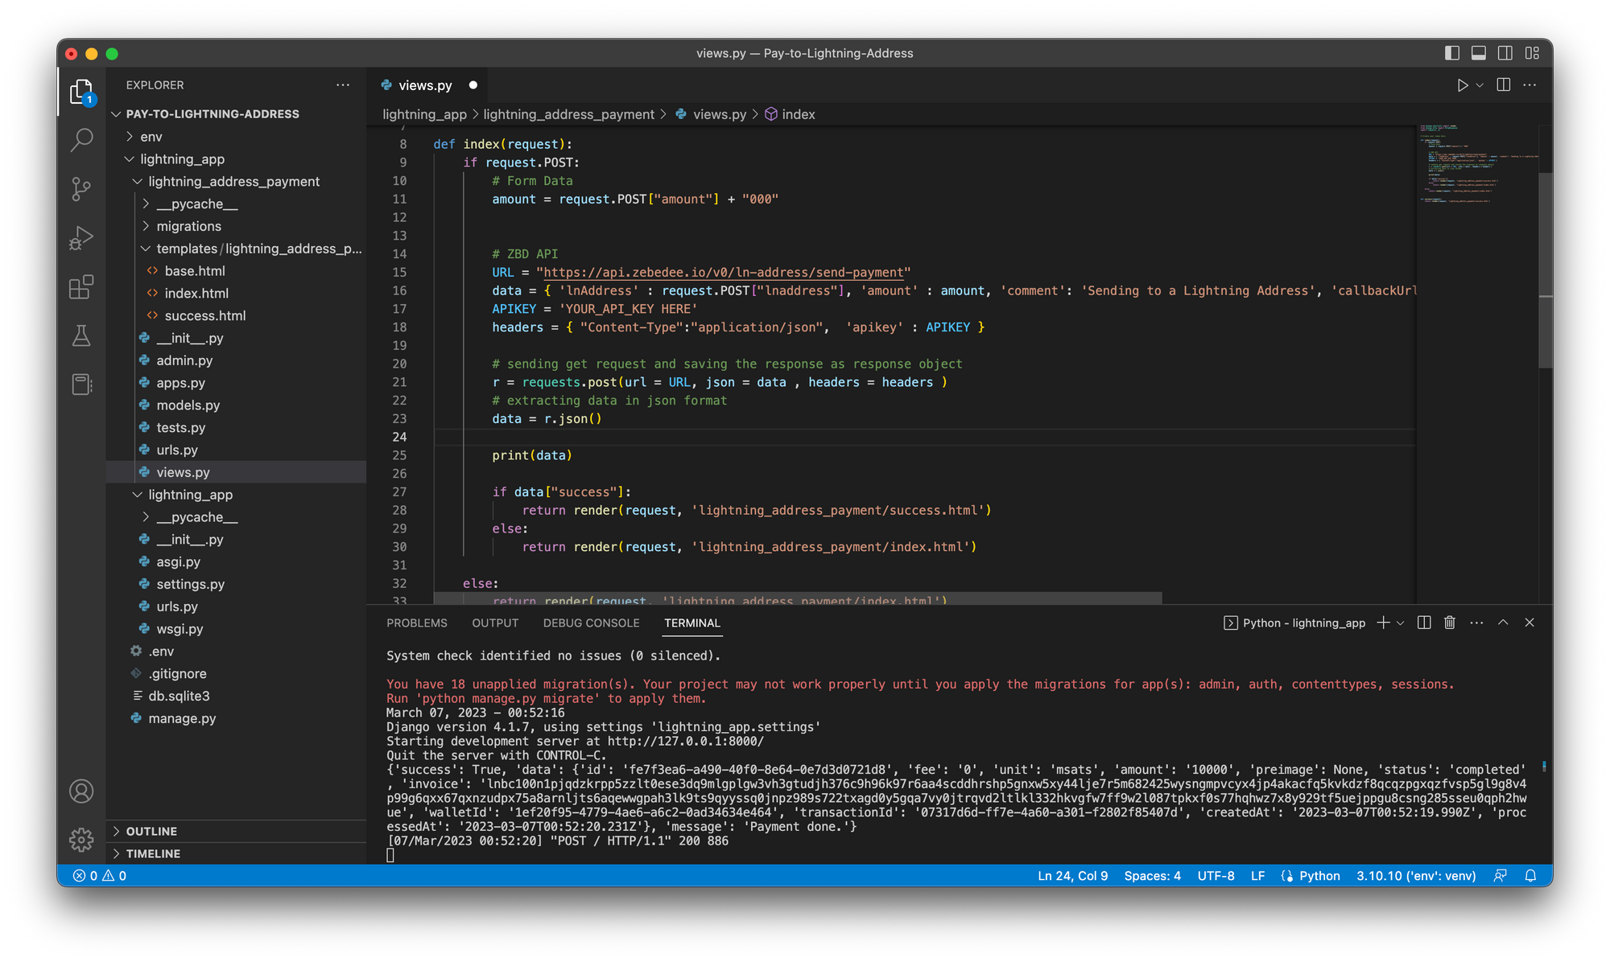The height and width of the screenshot is (962, 1610).
Task: Select the views.py editor tab
Action: pos(425,85)
